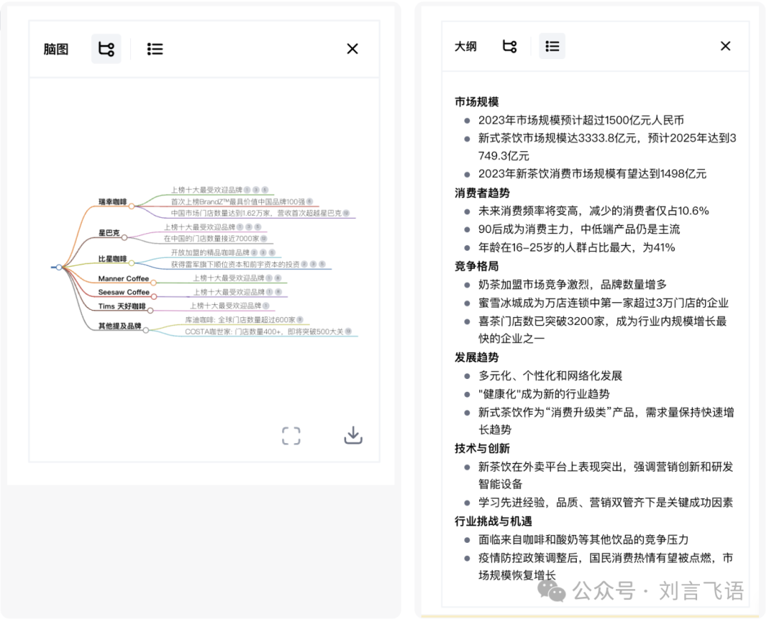Select the 其他提及品牌 mind map node
Viewport: 769px width, 622px height.
[x=120, y=326]
